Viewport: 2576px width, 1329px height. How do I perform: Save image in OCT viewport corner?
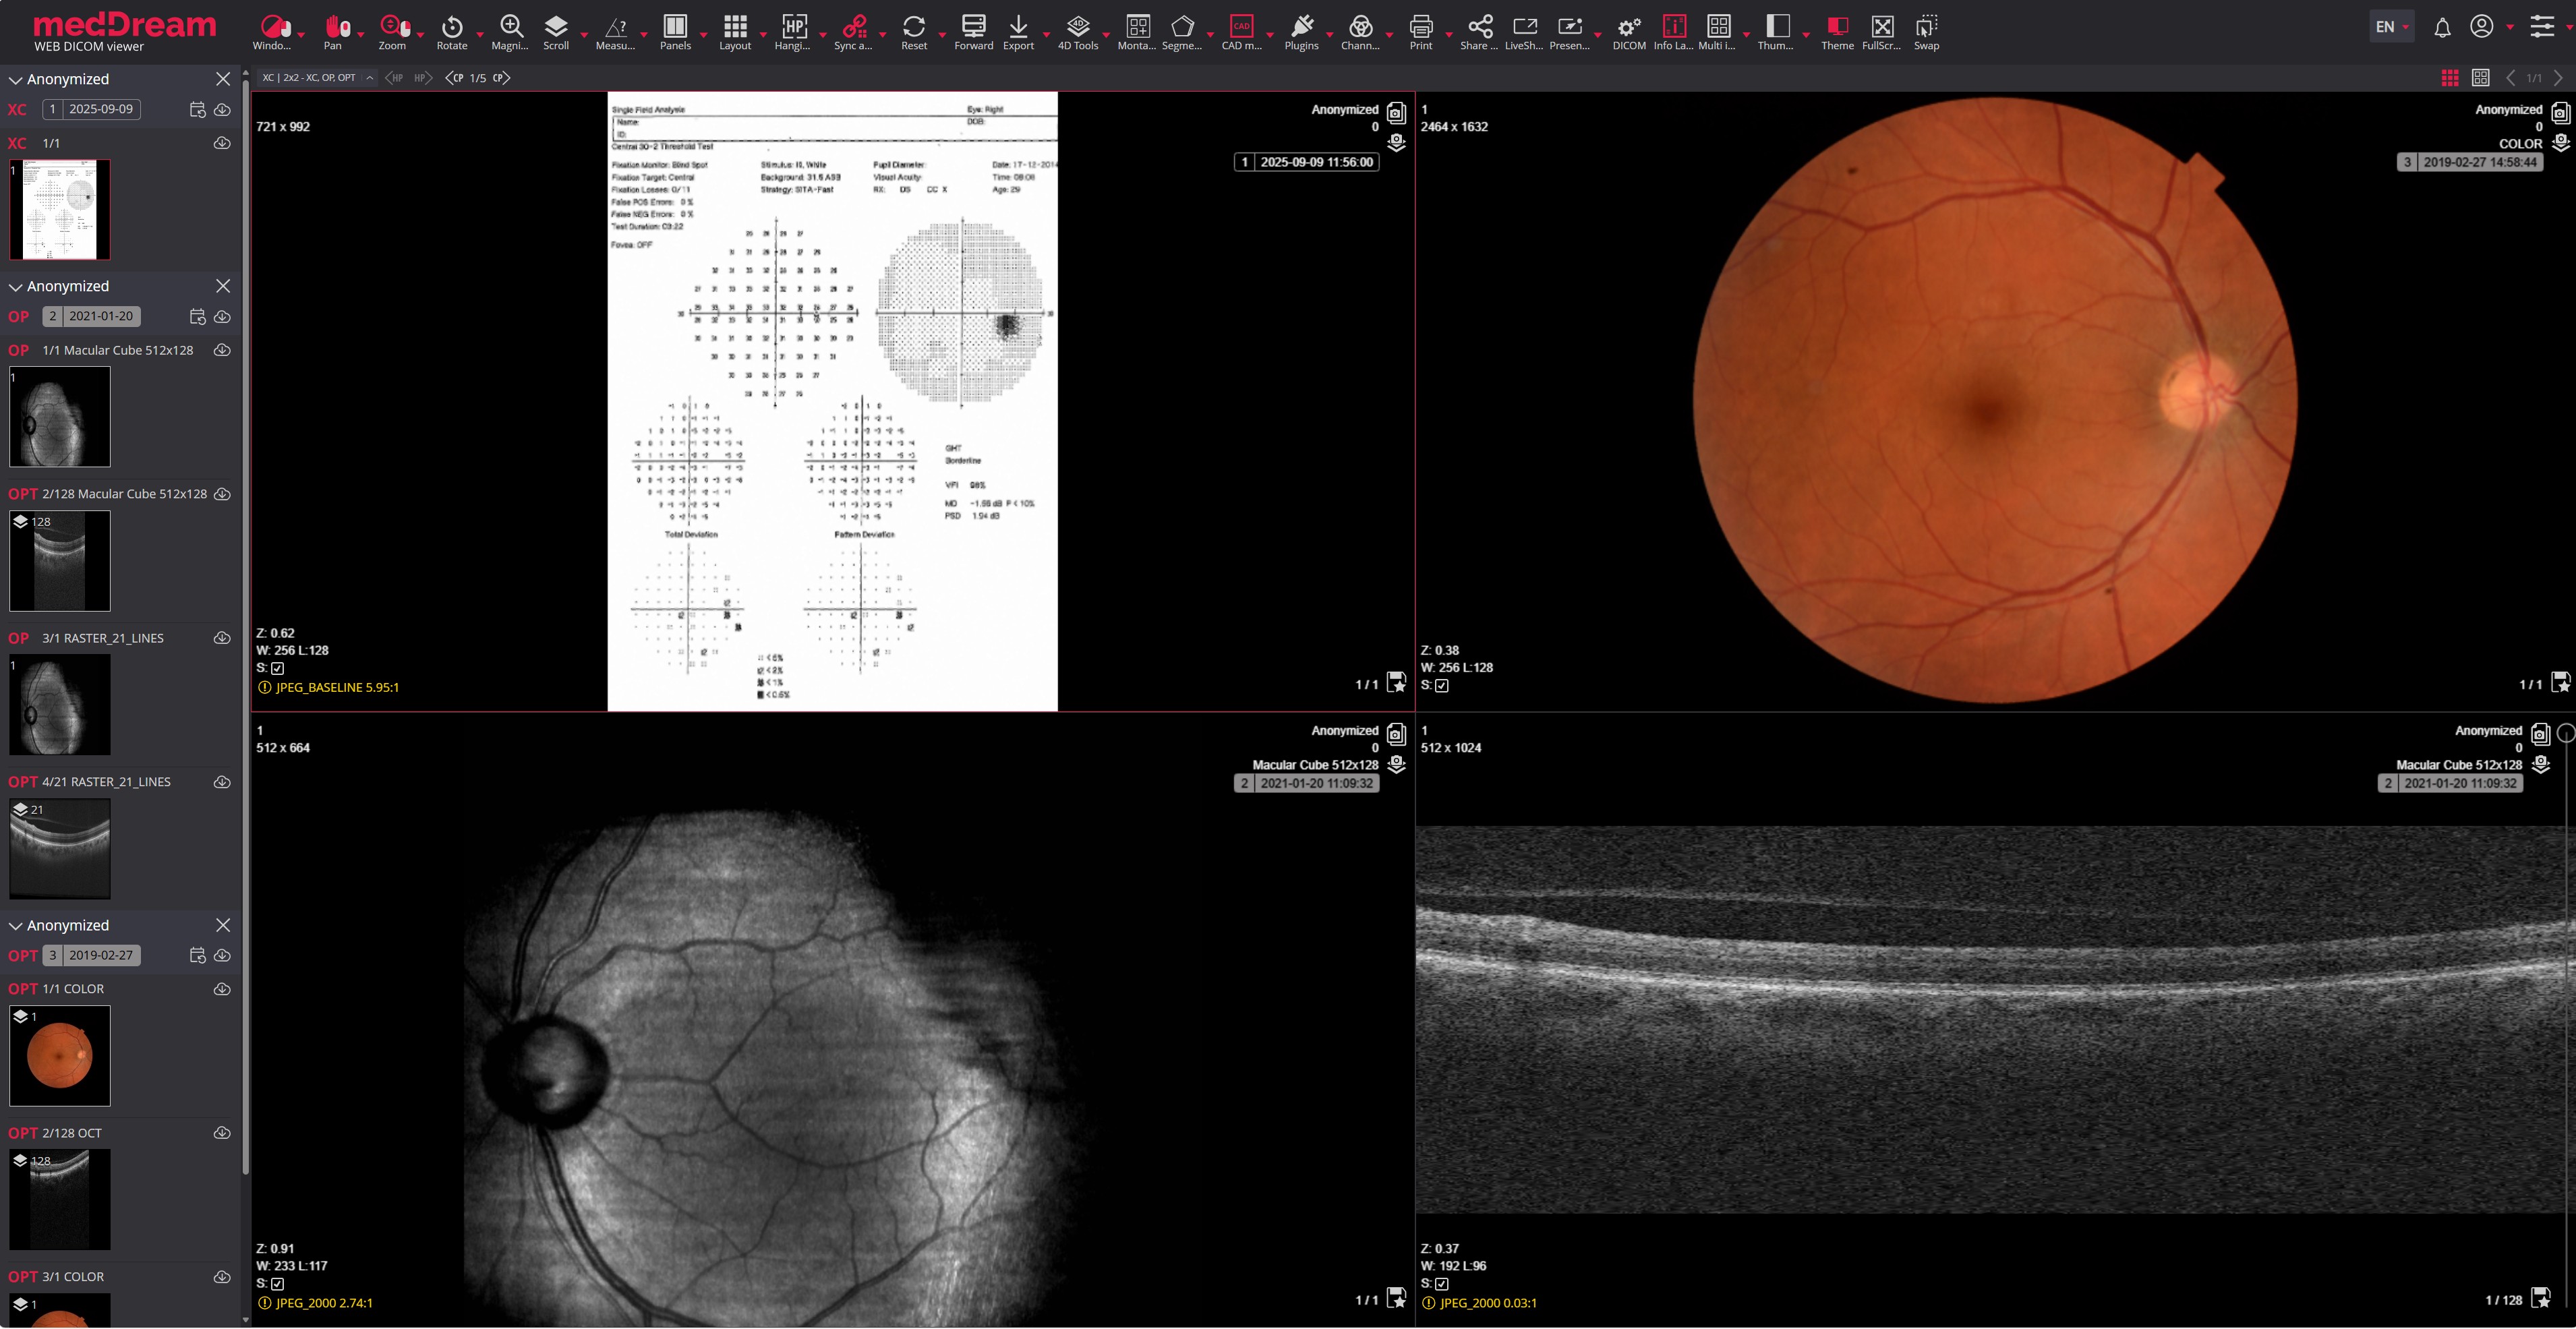[2541, 1299]
